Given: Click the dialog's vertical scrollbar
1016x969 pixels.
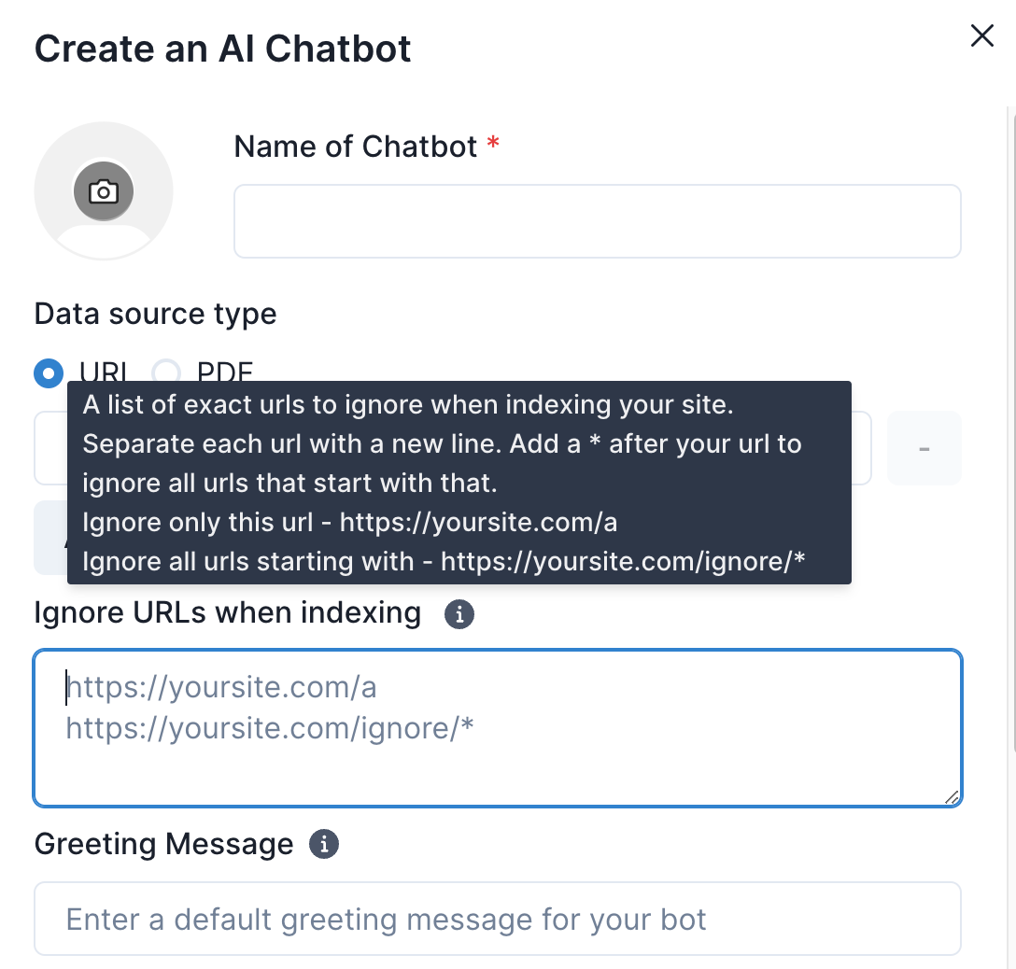Looking at the screenshot, I should pyautogui.click(x=1012, y=420).
